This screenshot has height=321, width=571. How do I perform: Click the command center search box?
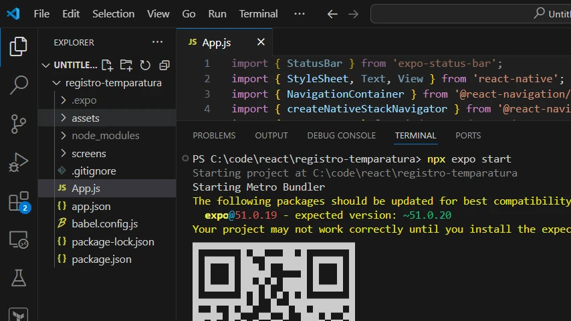pos(471,14)
